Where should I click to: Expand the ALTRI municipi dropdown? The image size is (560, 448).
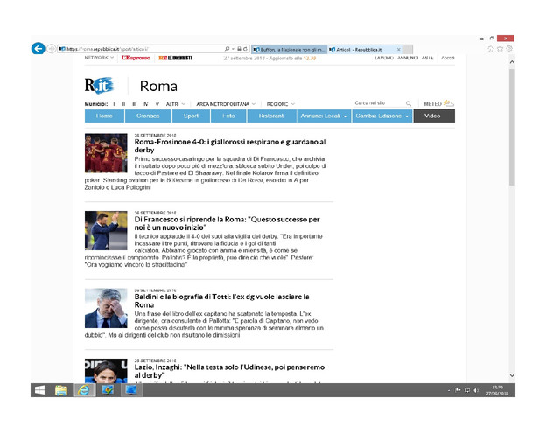click(176, 104)
